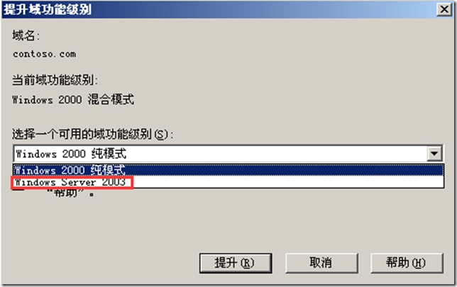Click the contoso.com domain name text
457x287 pixels.
point(44,54)
